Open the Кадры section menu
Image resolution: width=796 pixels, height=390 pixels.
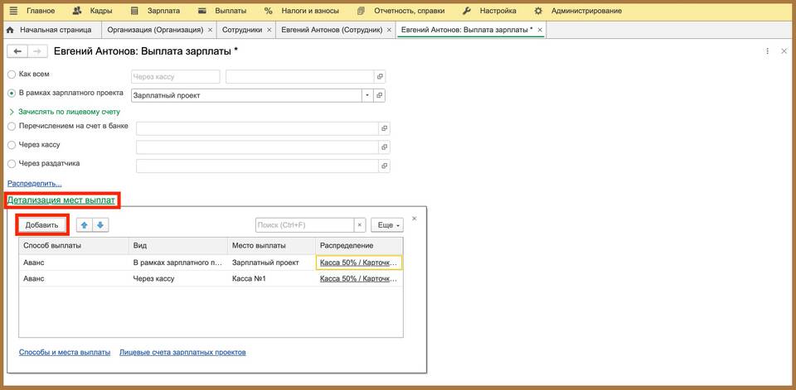click(92, 11)
